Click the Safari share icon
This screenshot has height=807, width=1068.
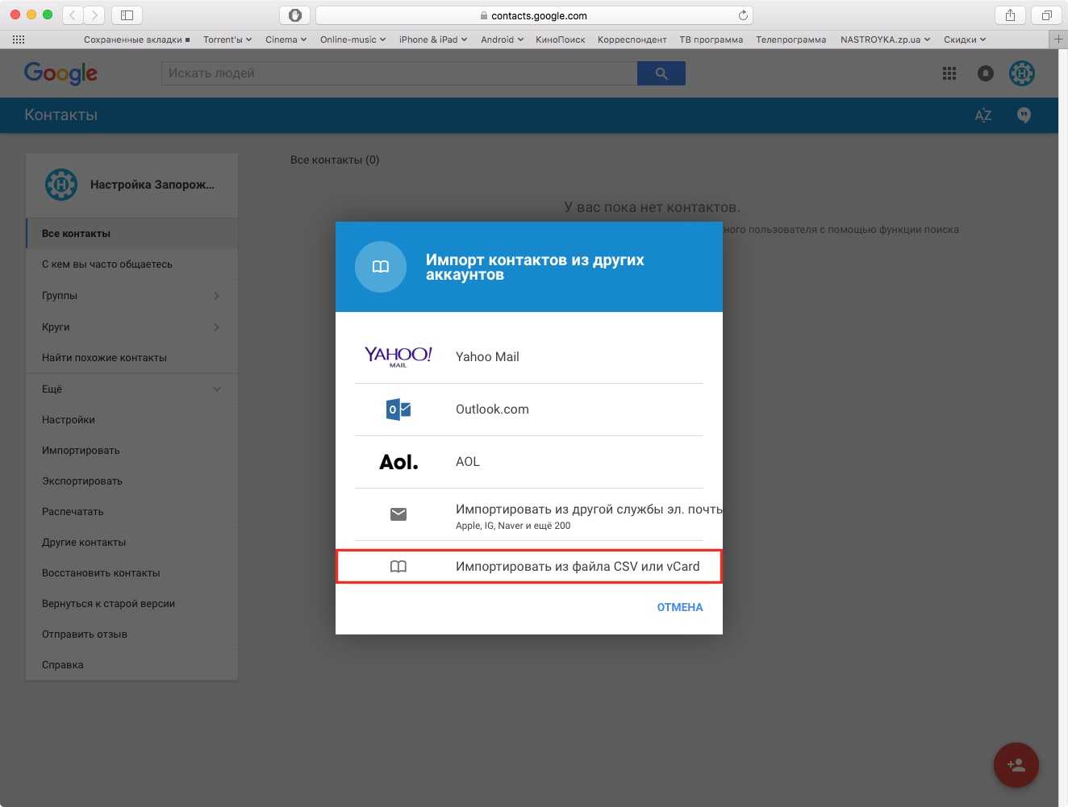1010,15
